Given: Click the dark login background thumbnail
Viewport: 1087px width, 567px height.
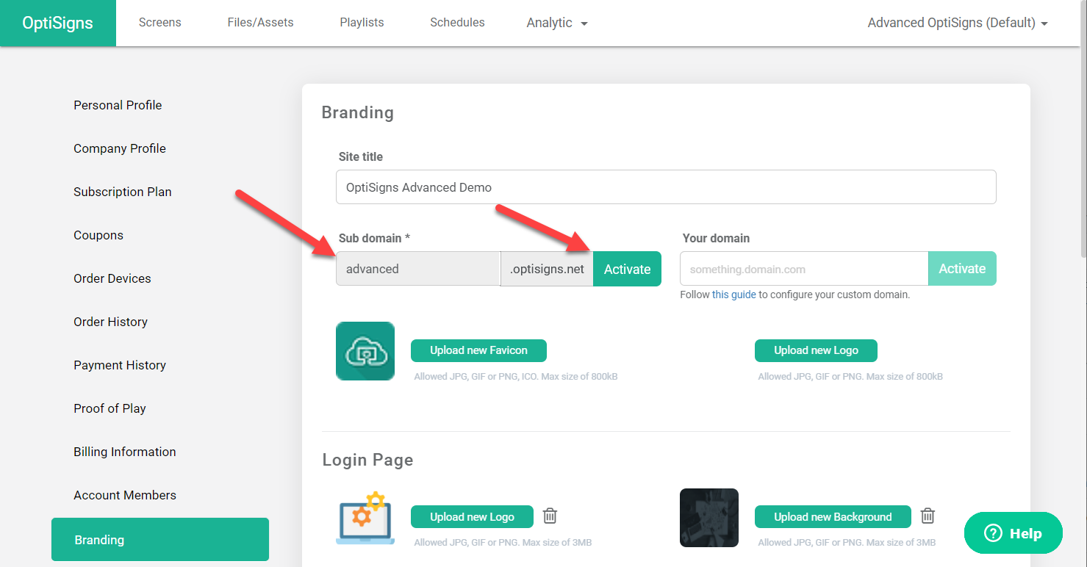Looking at the screenshot, I should tap(708, 518).
